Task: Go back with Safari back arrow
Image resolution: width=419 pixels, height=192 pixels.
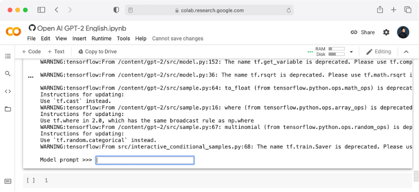Action: [57, 10]
